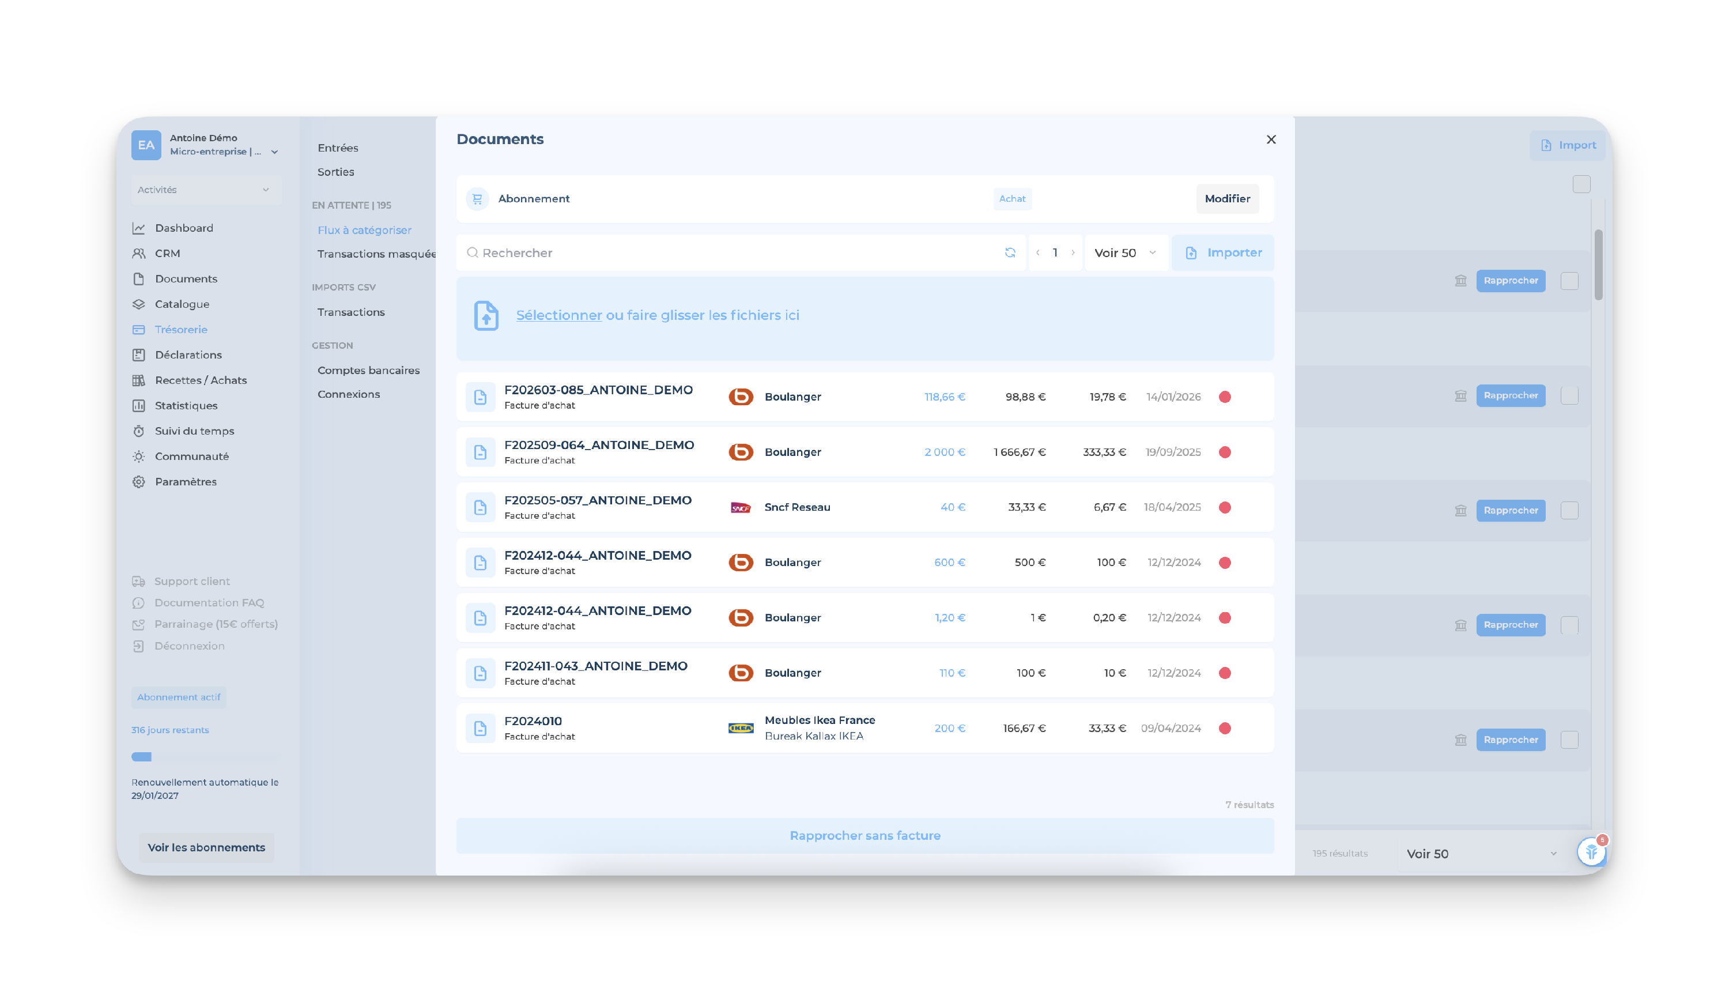Viewport: 1729px width, 992px height.
Task: Click the bank icon beside first Rapprocher
Action: point(1460,281)
